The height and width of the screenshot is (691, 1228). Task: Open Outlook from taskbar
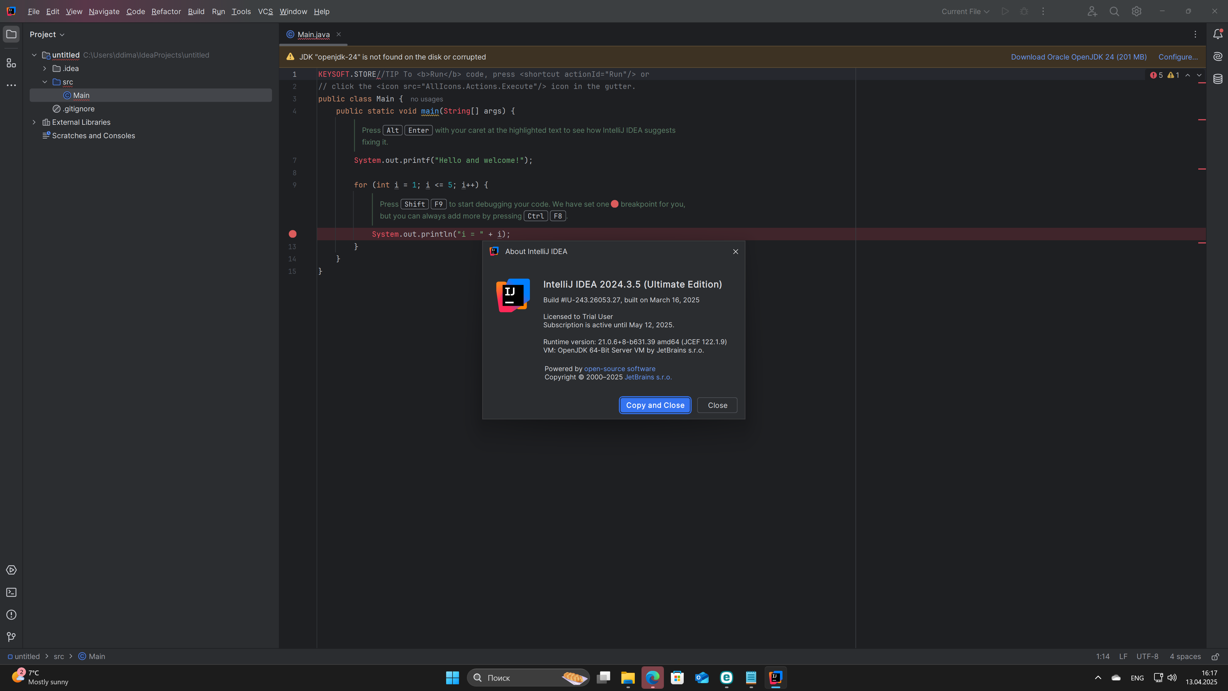pyautogui.click(x=702, y=678)
